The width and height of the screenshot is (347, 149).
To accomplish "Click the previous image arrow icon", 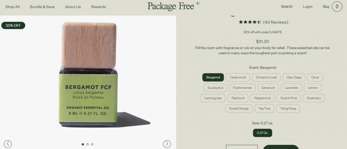I will pos(8,144).
